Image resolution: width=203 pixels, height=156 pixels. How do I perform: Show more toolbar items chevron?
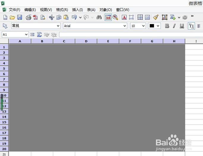pos(192,16)
